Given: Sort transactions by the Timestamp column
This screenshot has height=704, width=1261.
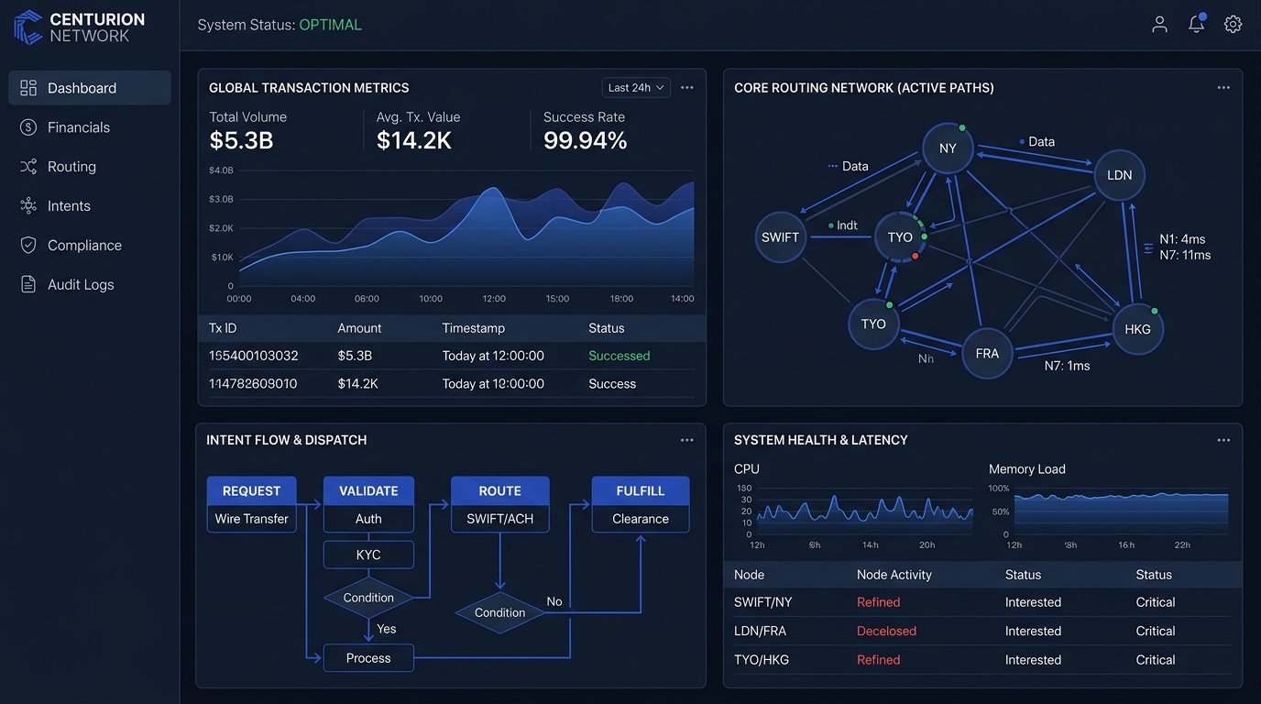Looking at the screenshot, I should click(473, 328).
